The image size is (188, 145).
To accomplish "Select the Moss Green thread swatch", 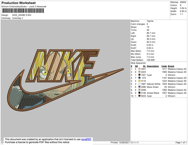I will click(x=139, y=87).
